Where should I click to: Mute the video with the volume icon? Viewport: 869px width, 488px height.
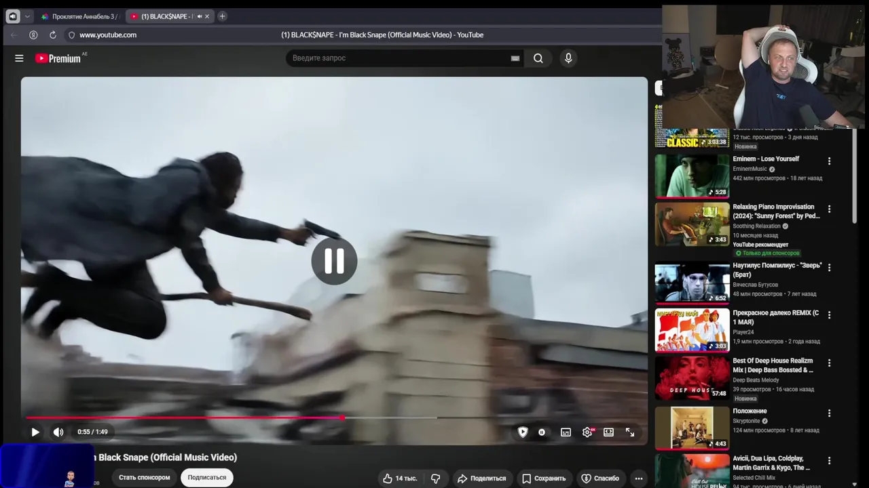tap(58, 432)
